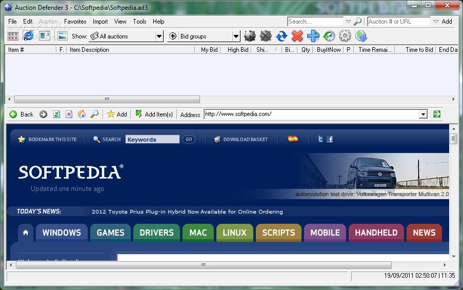The height and width of the screenshot is (290, 463).
Task: Open the Tools menu
Action: [139, 22]
